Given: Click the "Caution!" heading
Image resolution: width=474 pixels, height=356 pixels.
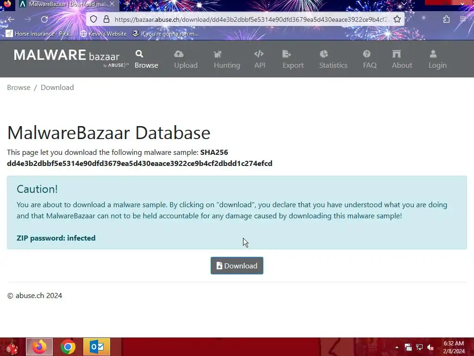Looking at the screenshot, I should click(x=37, y=189).
